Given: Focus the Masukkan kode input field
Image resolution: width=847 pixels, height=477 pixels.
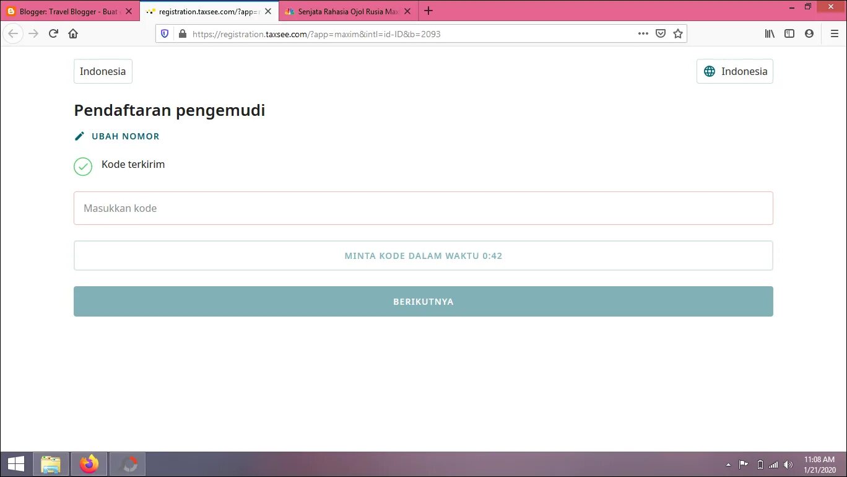Looking at the screenshot, I should coord(423,208).
